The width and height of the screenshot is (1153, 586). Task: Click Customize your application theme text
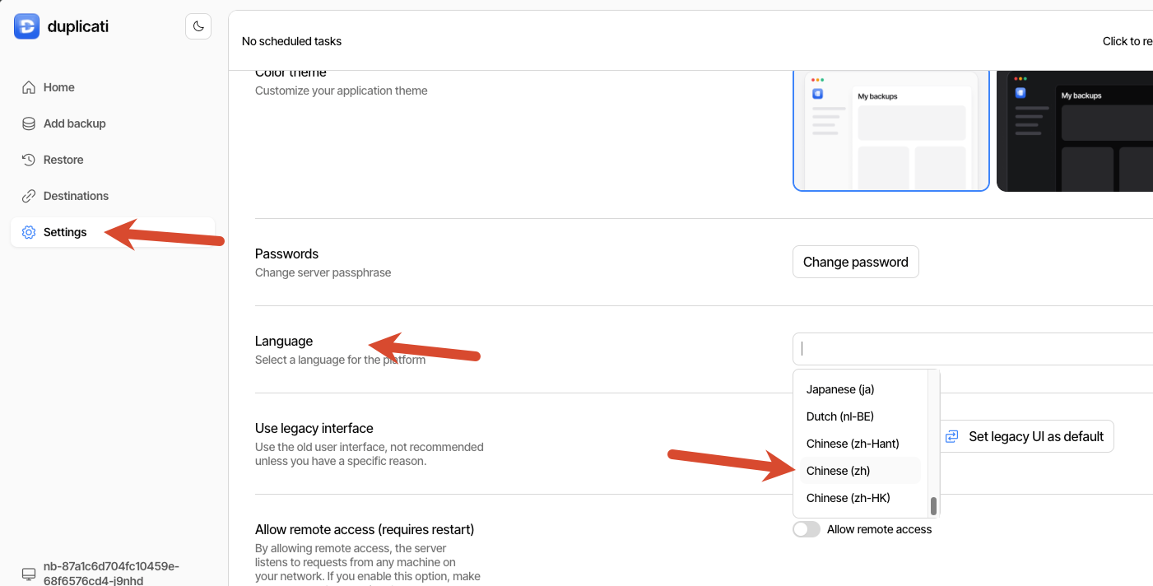(x=342, y=91)
